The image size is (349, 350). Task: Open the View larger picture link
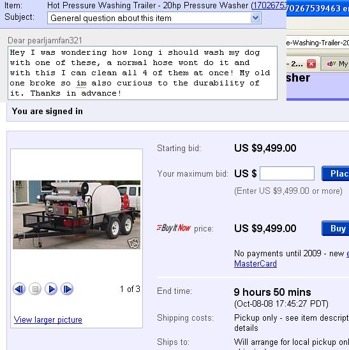48,319
